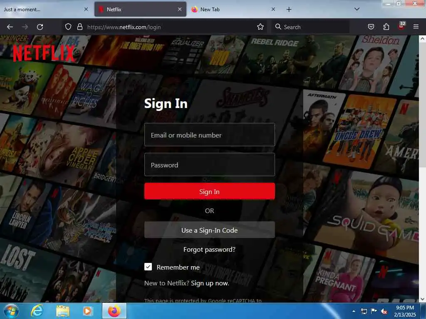The image size is (426, 319).
Task: Reload the Netflix login page
Action: pos(40,27)
